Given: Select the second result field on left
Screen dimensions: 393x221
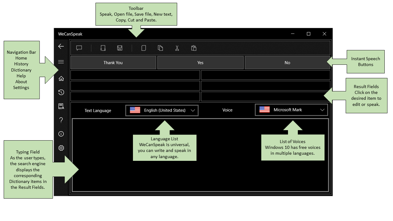Looking at the screenshot, I should coord(135,86).
